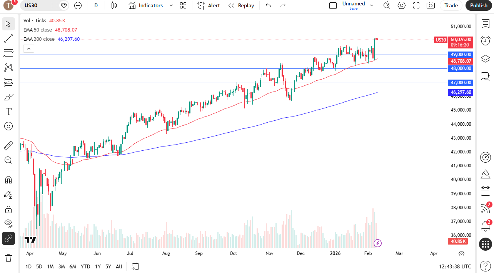Screen dimensions: 494x273
Task: Open the notifications bell
Action: (486, 226)
